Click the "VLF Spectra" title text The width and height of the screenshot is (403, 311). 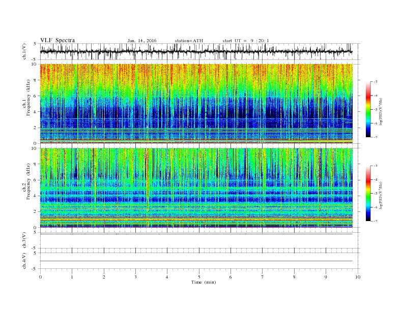point(57,40)
